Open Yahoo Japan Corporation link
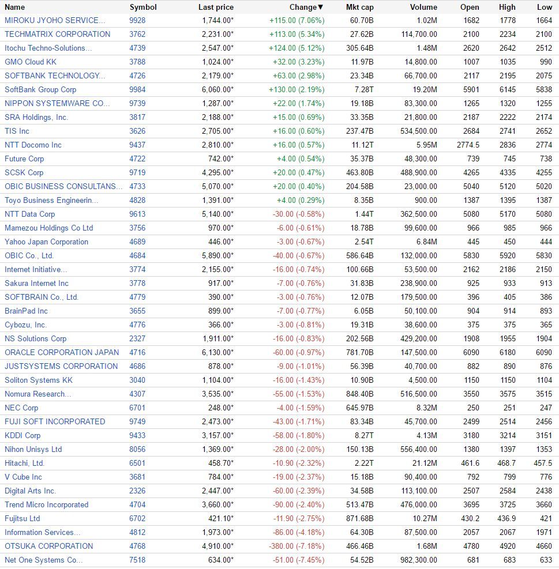This screenshot has width=559, height=569. click(x=46, y=242)
